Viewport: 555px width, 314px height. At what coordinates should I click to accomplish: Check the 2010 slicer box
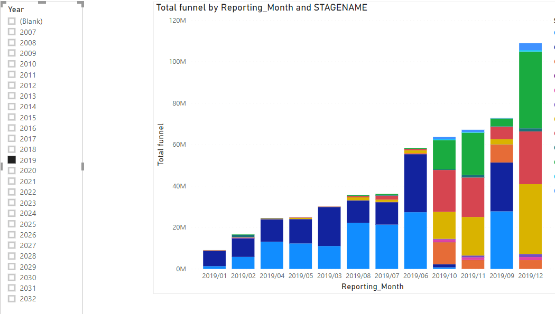coord(12,64)
